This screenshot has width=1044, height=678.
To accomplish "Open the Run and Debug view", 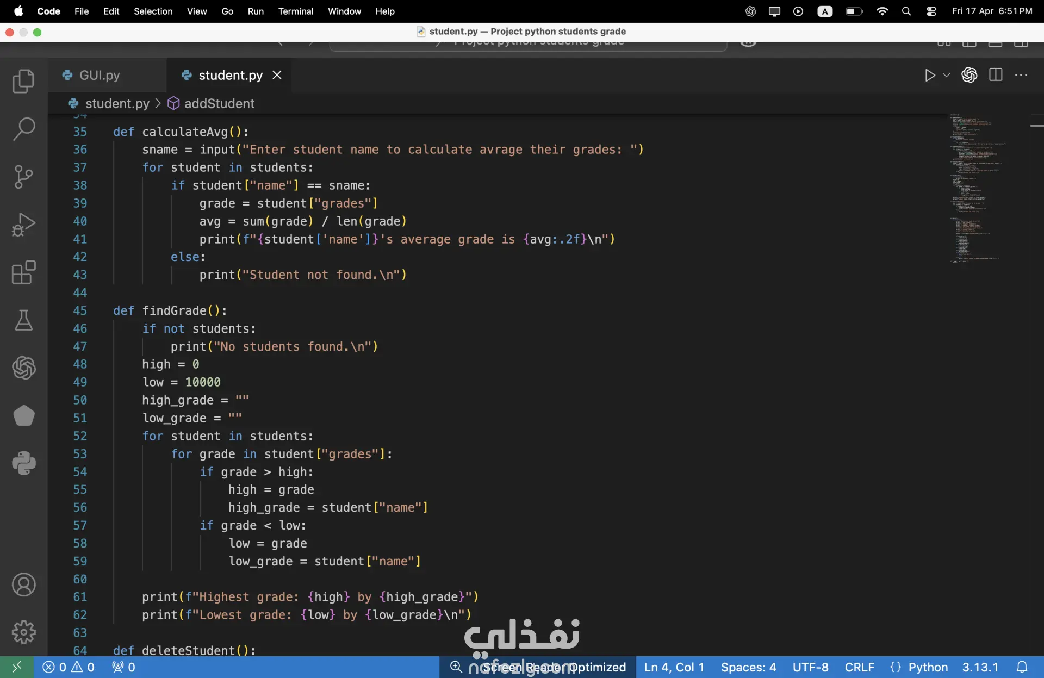I will 23,225.
